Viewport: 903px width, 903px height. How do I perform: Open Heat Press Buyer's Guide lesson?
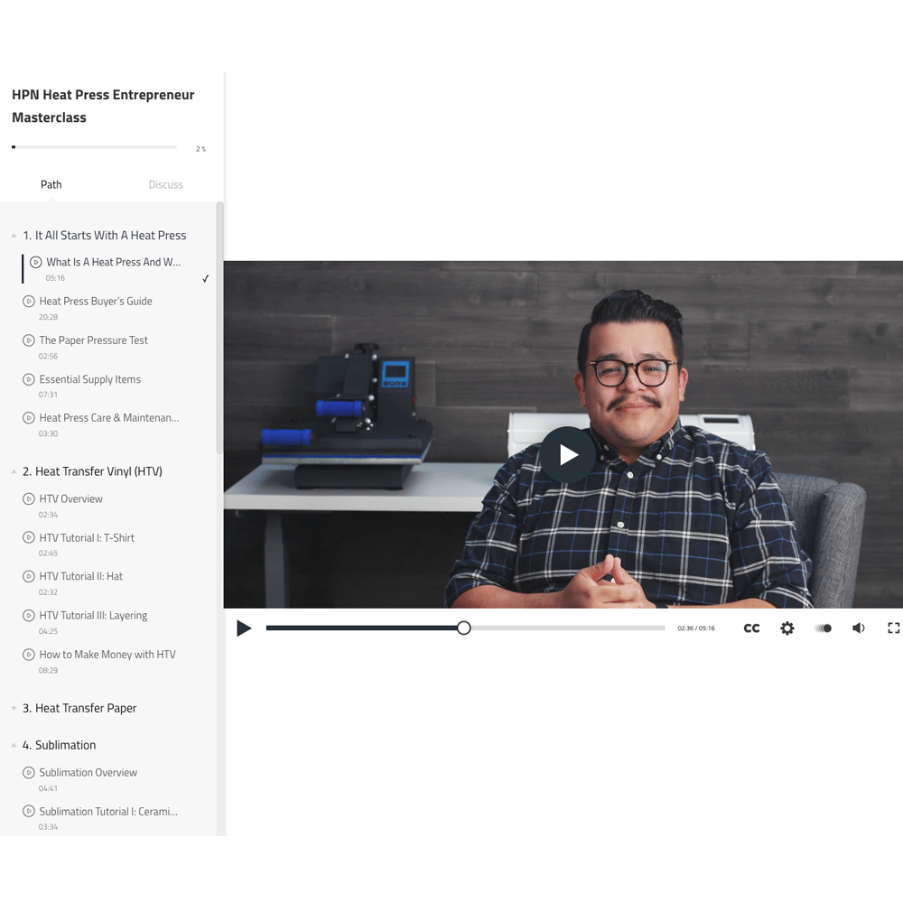click(x=96, y=302)
